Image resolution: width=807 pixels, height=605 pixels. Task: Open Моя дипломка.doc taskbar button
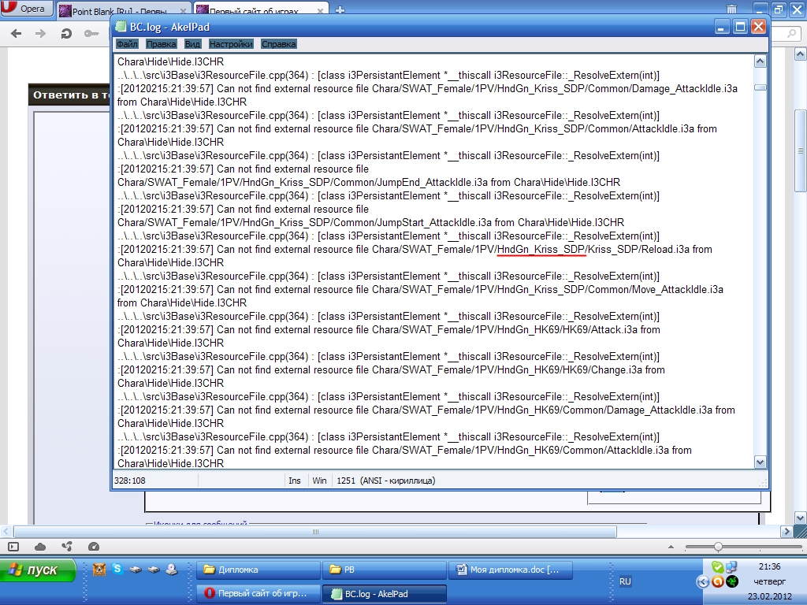click(x=510, y=570)
